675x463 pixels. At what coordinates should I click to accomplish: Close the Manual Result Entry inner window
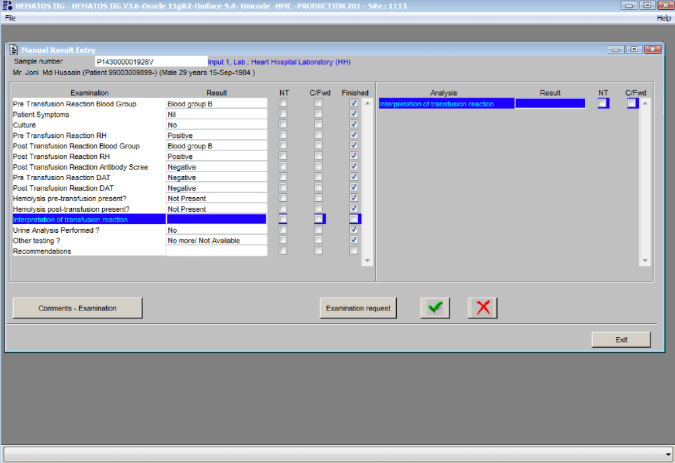653,49
